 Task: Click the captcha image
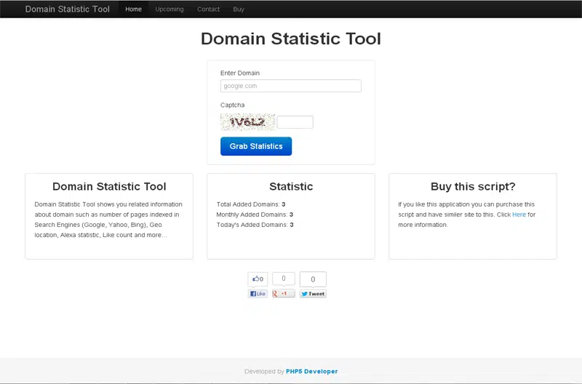point(247,122)
